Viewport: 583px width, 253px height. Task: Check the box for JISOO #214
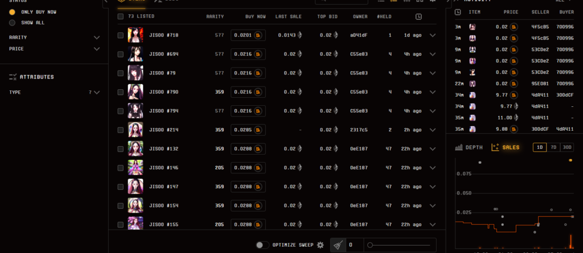click(121, 130)
